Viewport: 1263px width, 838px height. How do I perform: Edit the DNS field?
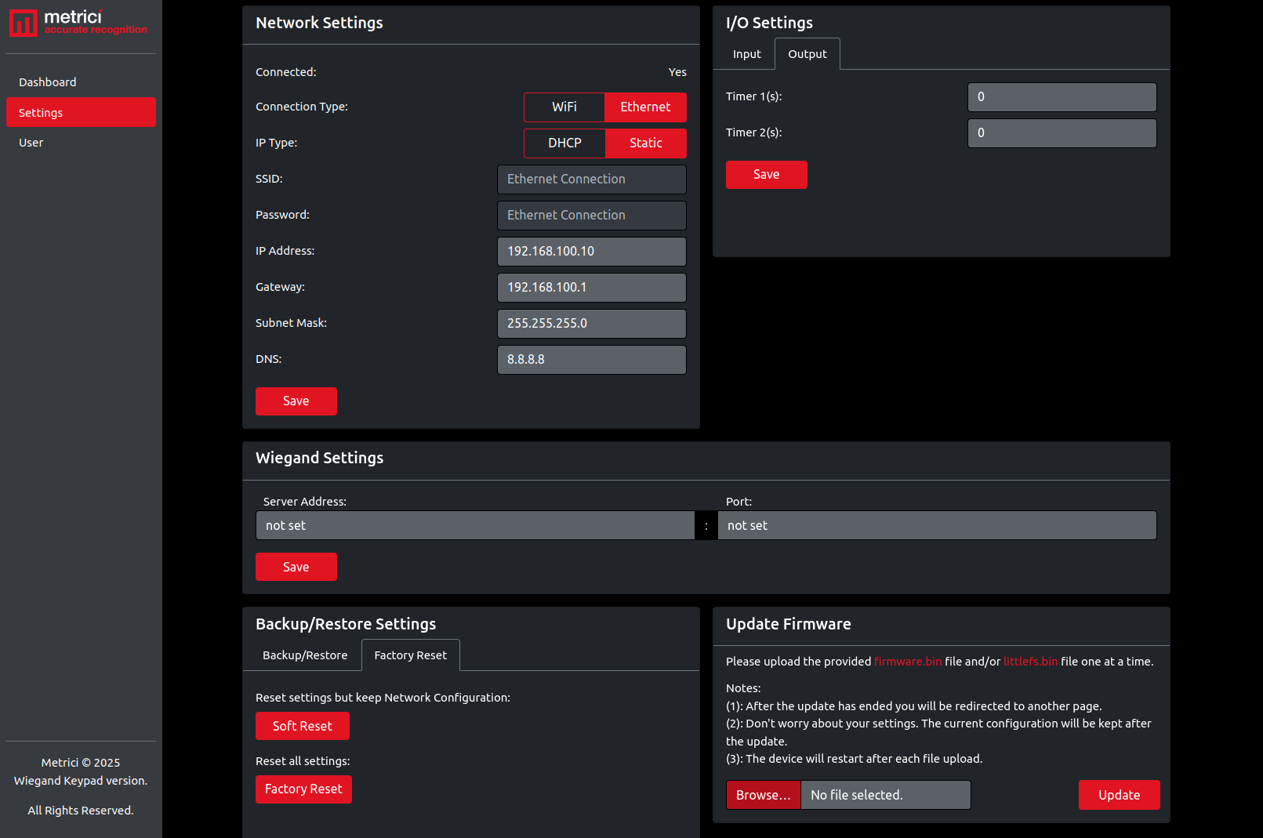click(x=592, y=360)
